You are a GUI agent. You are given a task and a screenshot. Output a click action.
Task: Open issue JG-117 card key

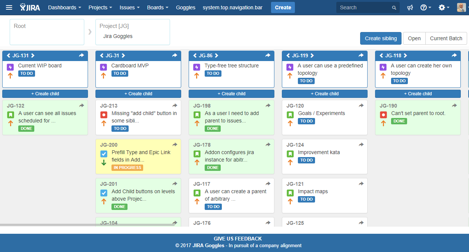click(x=202, y=184)
